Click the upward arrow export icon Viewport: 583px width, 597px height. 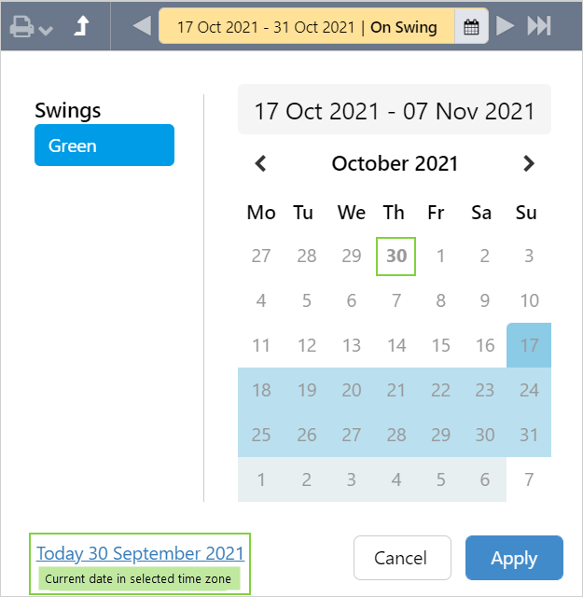pyautogui.click(x=81, y=26)
